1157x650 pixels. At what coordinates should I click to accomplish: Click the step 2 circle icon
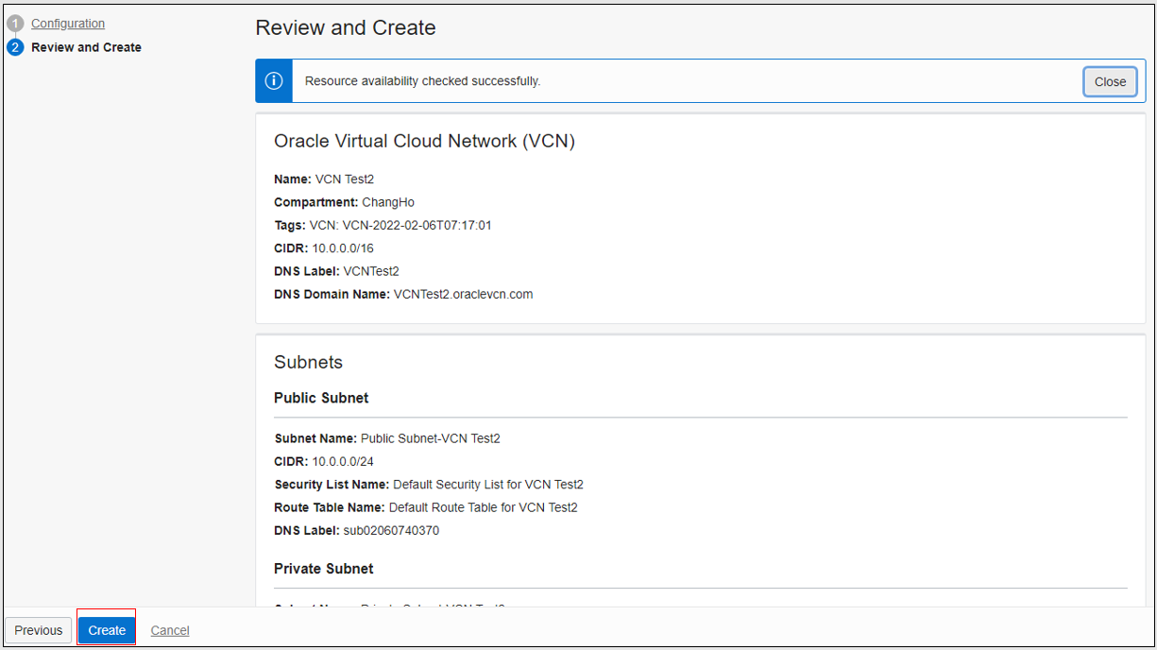tap(15, 47)
